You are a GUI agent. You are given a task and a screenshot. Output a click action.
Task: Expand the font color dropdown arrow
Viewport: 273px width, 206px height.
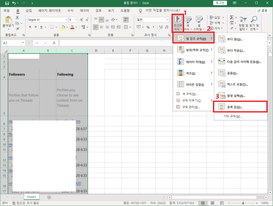[76, 27]
